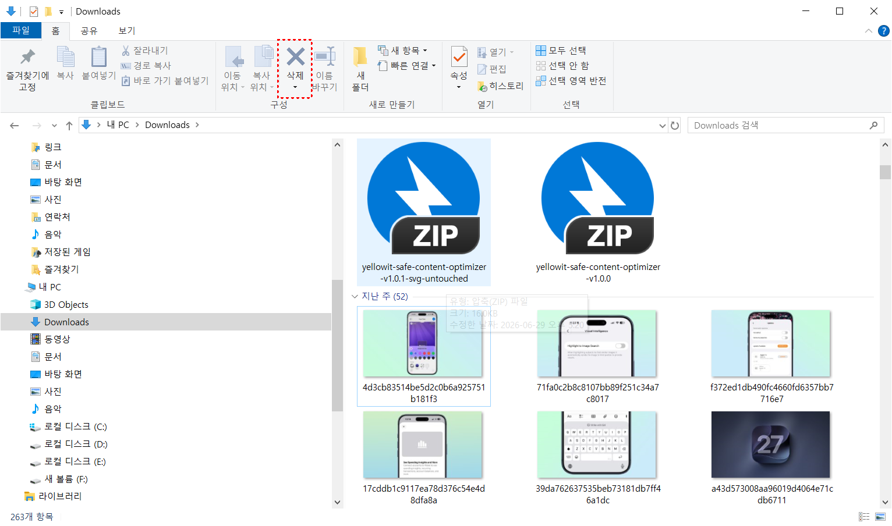892x526 pixels.
Task: Go back with the left arrow
Action: click(x=15, y=125)
